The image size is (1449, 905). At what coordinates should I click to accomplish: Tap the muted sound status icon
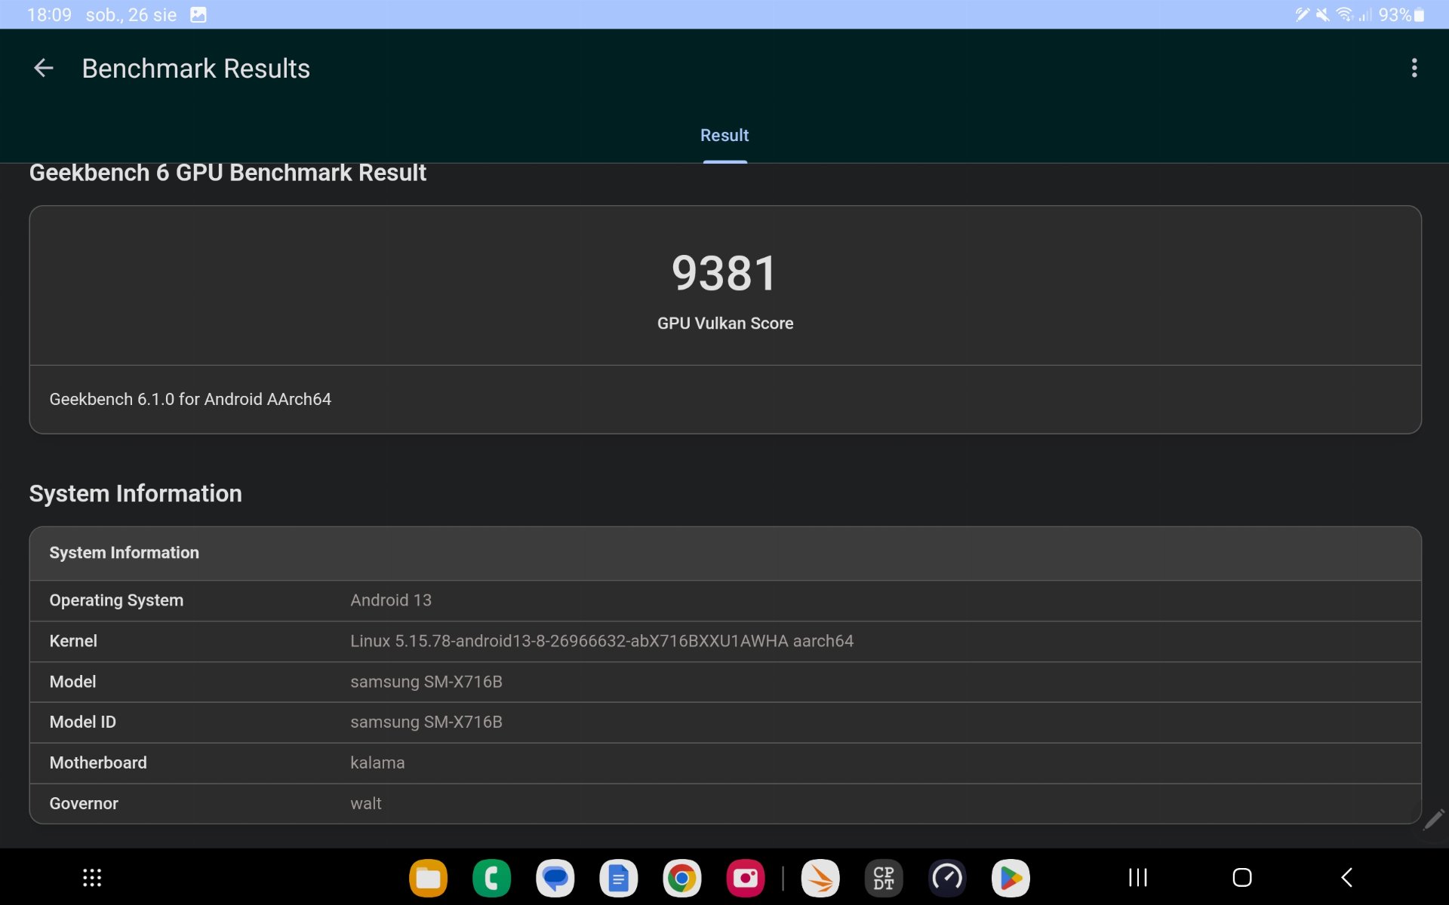pos(1322,14)
